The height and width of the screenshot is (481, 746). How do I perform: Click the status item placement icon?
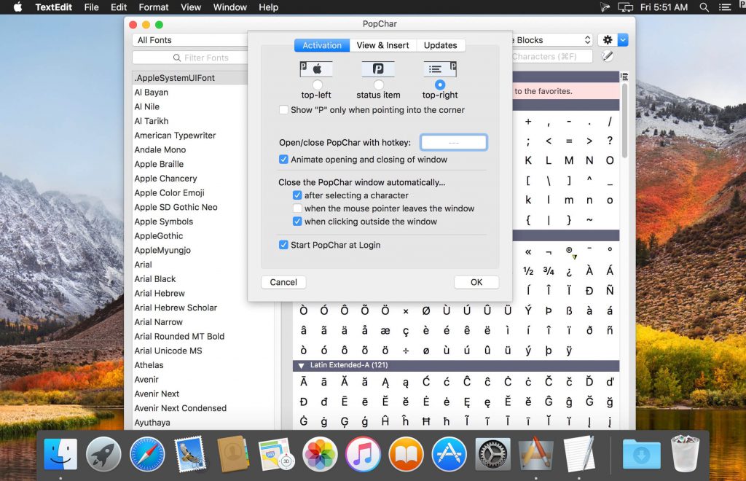pos(378,69)
